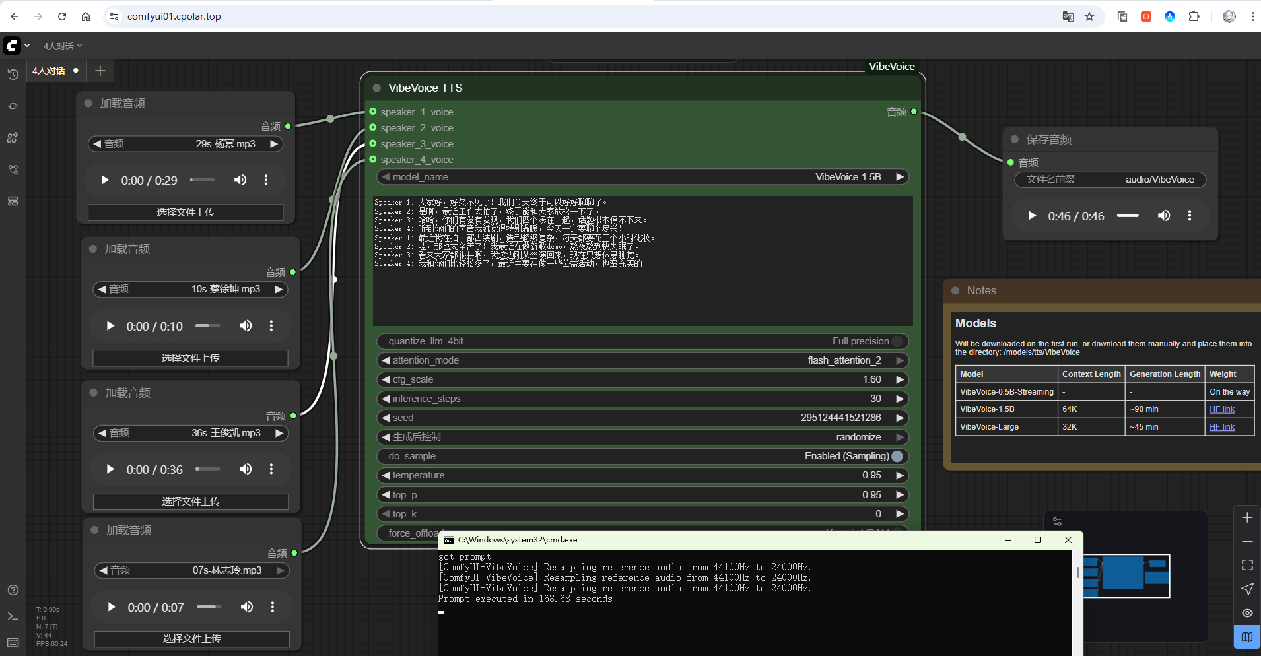Adjust volume slider of 29s-杨幂 player
Viewport: 1261px width, 656px height.
point(203,180)
